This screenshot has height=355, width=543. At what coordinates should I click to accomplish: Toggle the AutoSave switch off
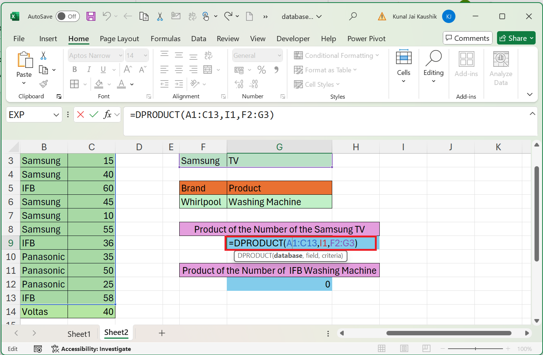pos(68,16)
